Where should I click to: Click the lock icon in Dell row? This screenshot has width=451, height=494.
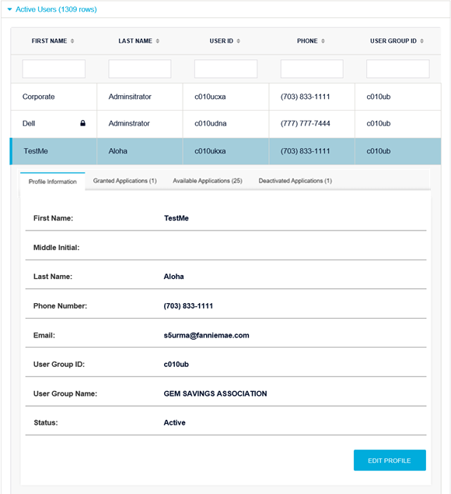click(x=82, y=123)
